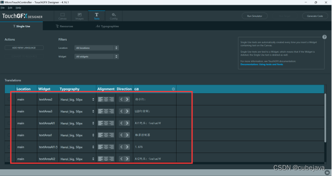The width and height of the screenshot is (332, 176).
Task: Expand the Location filter dropdown
Action: (96, 48)
